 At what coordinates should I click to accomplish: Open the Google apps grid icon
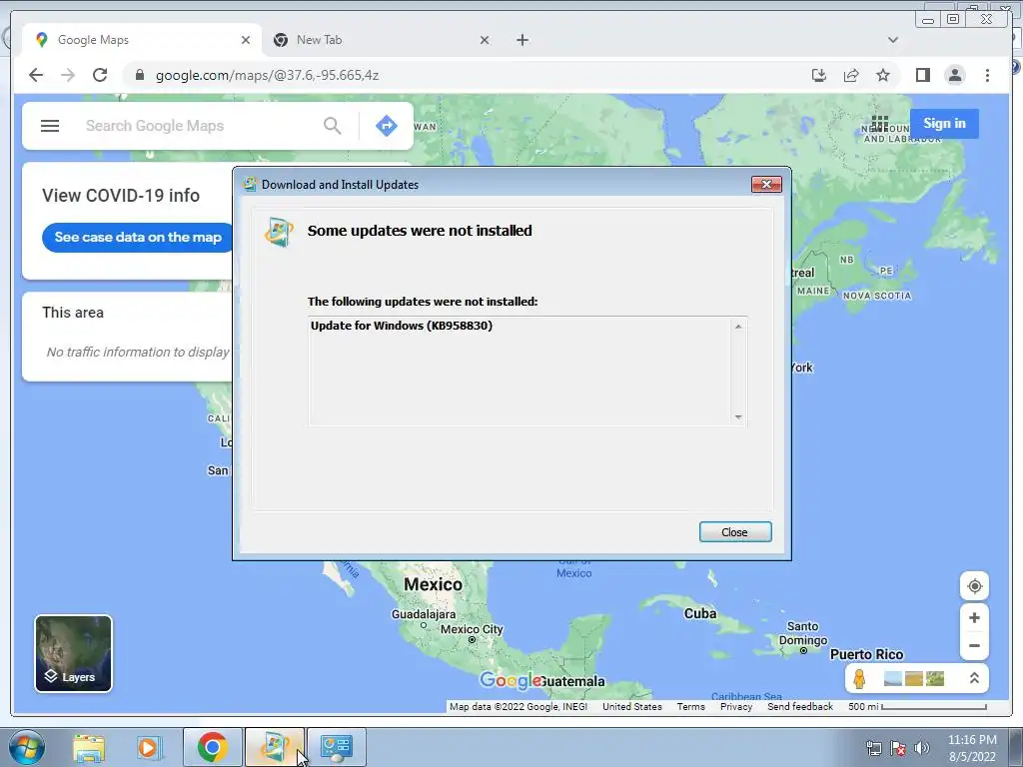coord(880,123)
